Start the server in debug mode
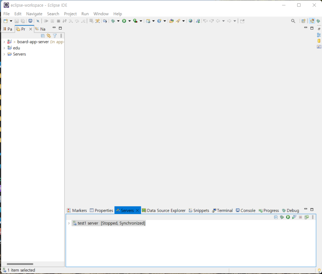This screenshot has width=322, height=274. 282,217
